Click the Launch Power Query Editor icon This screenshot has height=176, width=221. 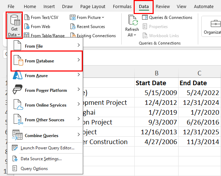click(15, 148)
